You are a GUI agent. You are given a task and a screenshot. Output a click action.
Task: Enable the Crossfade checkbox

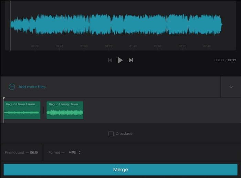[111, 134]
